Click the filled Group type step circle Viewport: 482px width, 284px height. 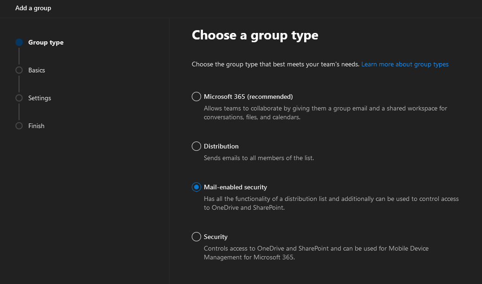coord(19,42)
